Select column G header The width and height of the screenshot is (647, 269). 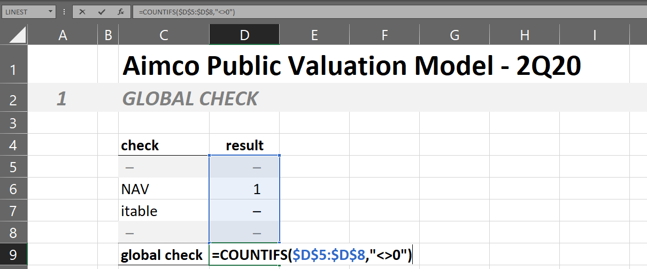(455, 35)
